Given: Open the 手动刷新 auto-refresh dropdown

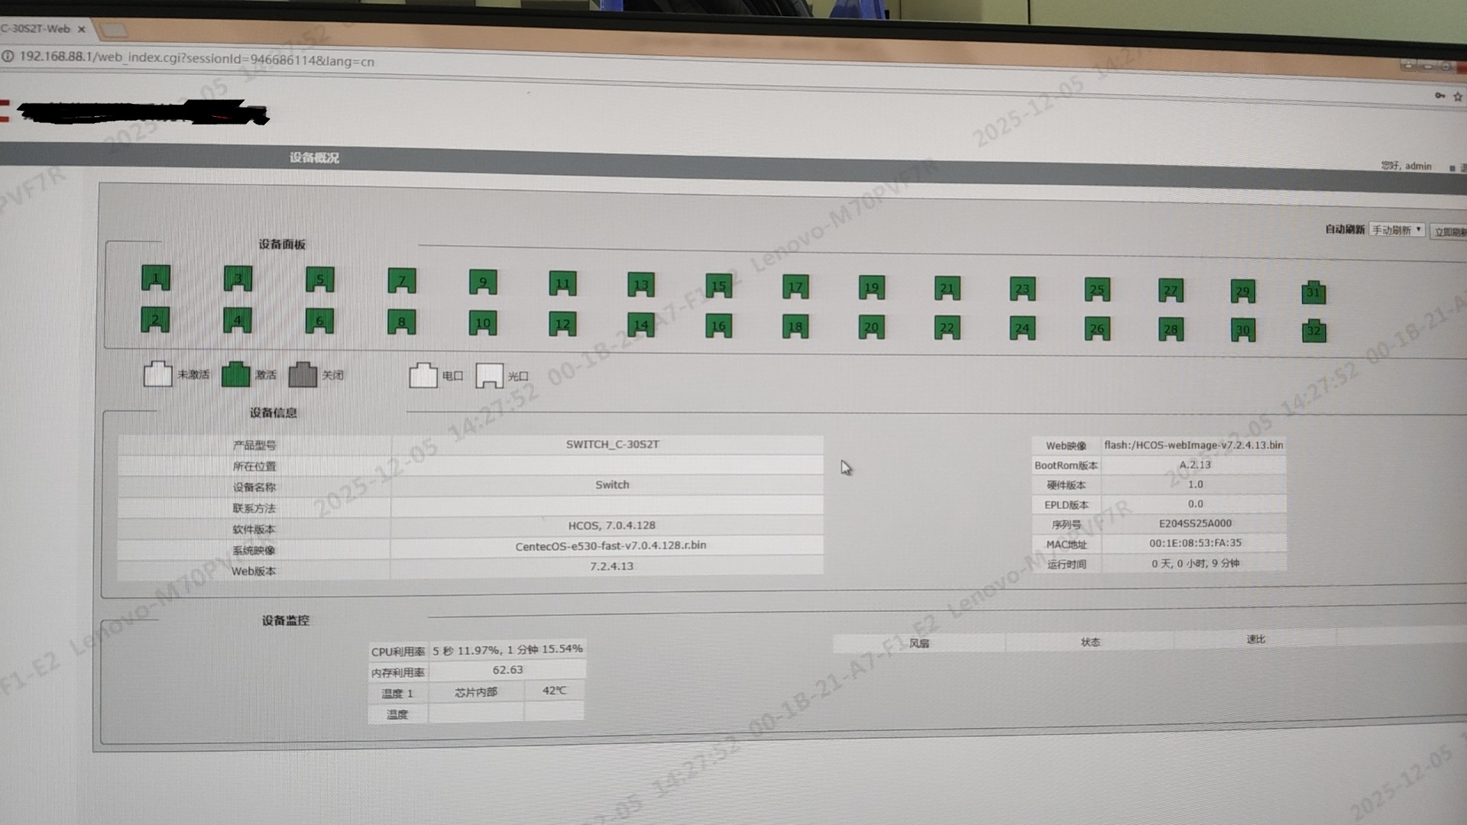Looking at the screenshot, I should coord(1396,230).
